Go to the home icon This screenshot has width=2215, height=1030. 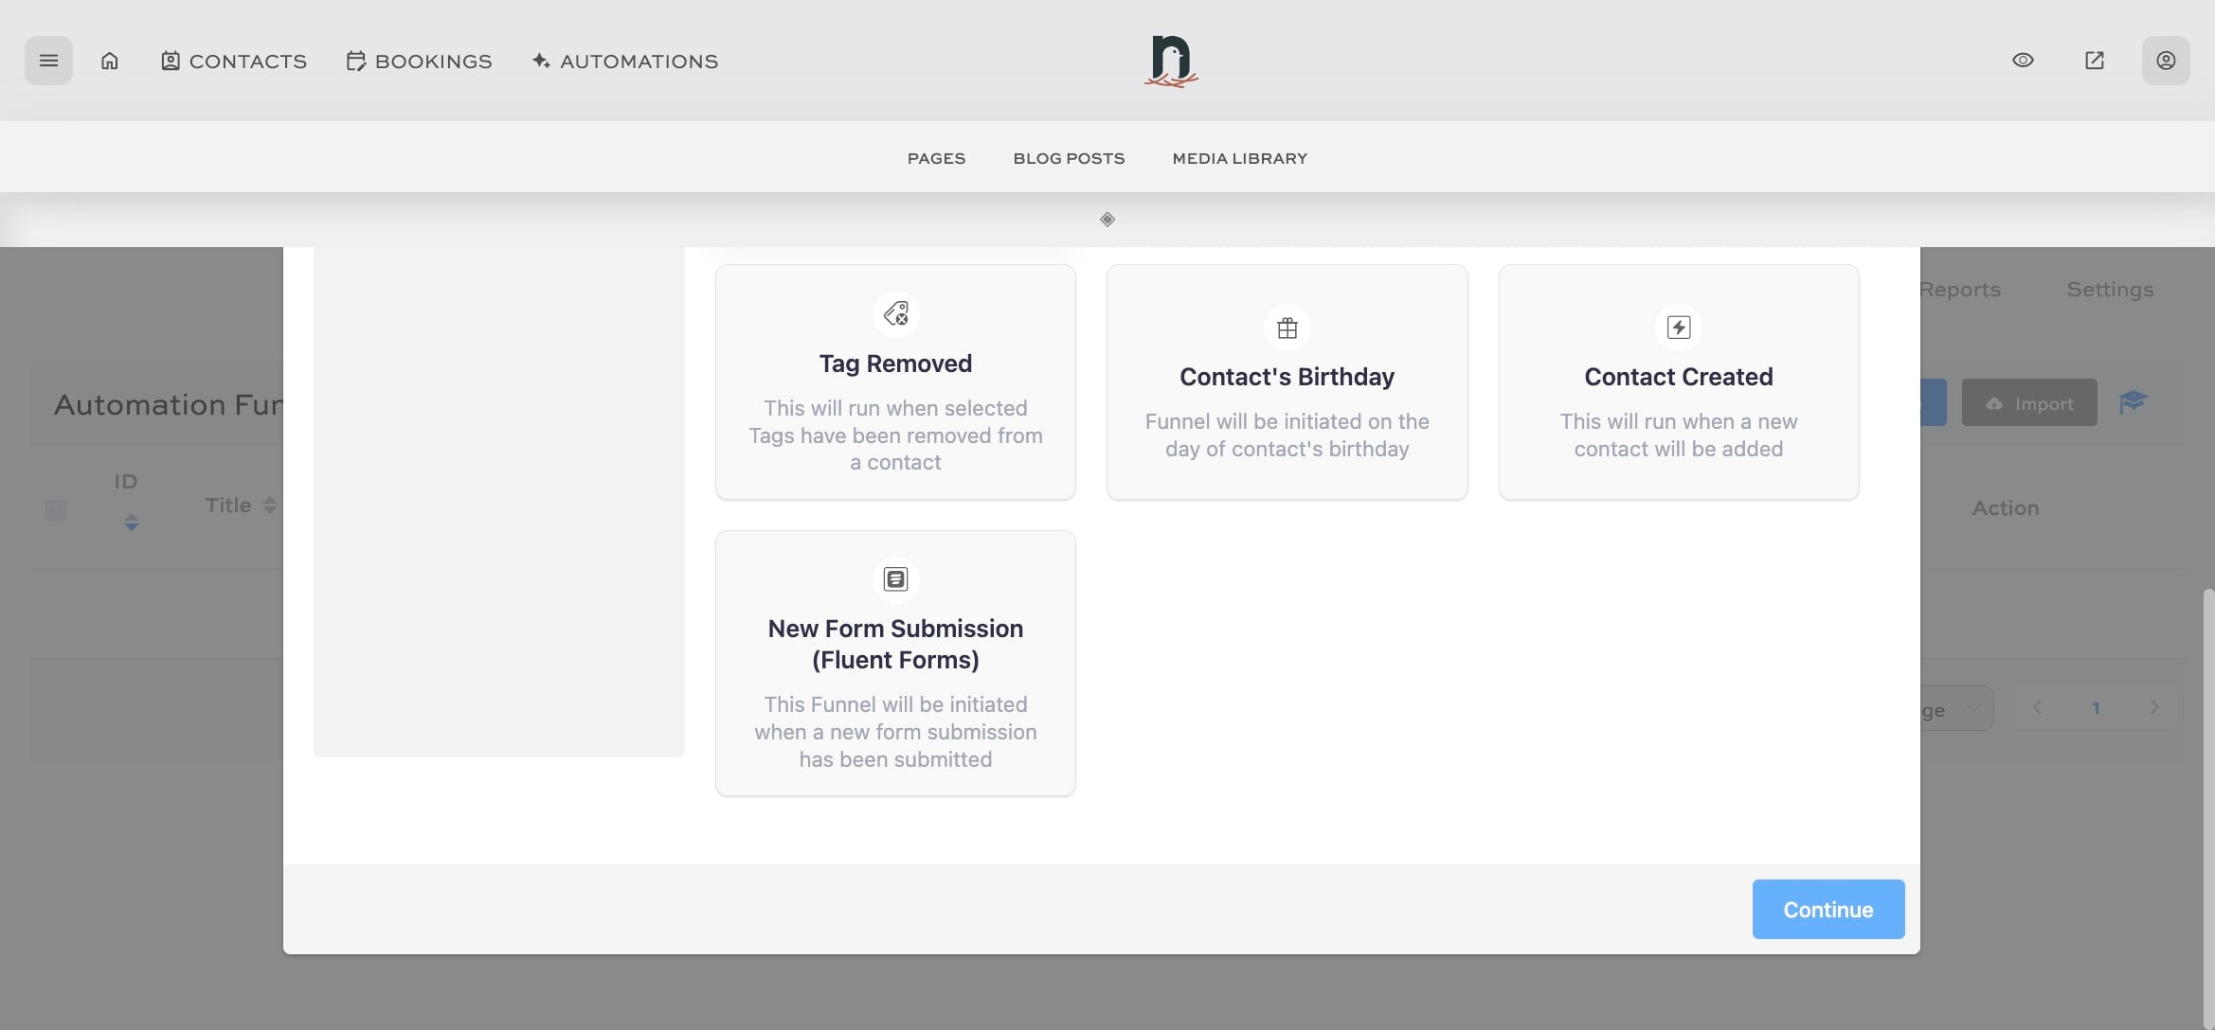click(x=110, y=61)
